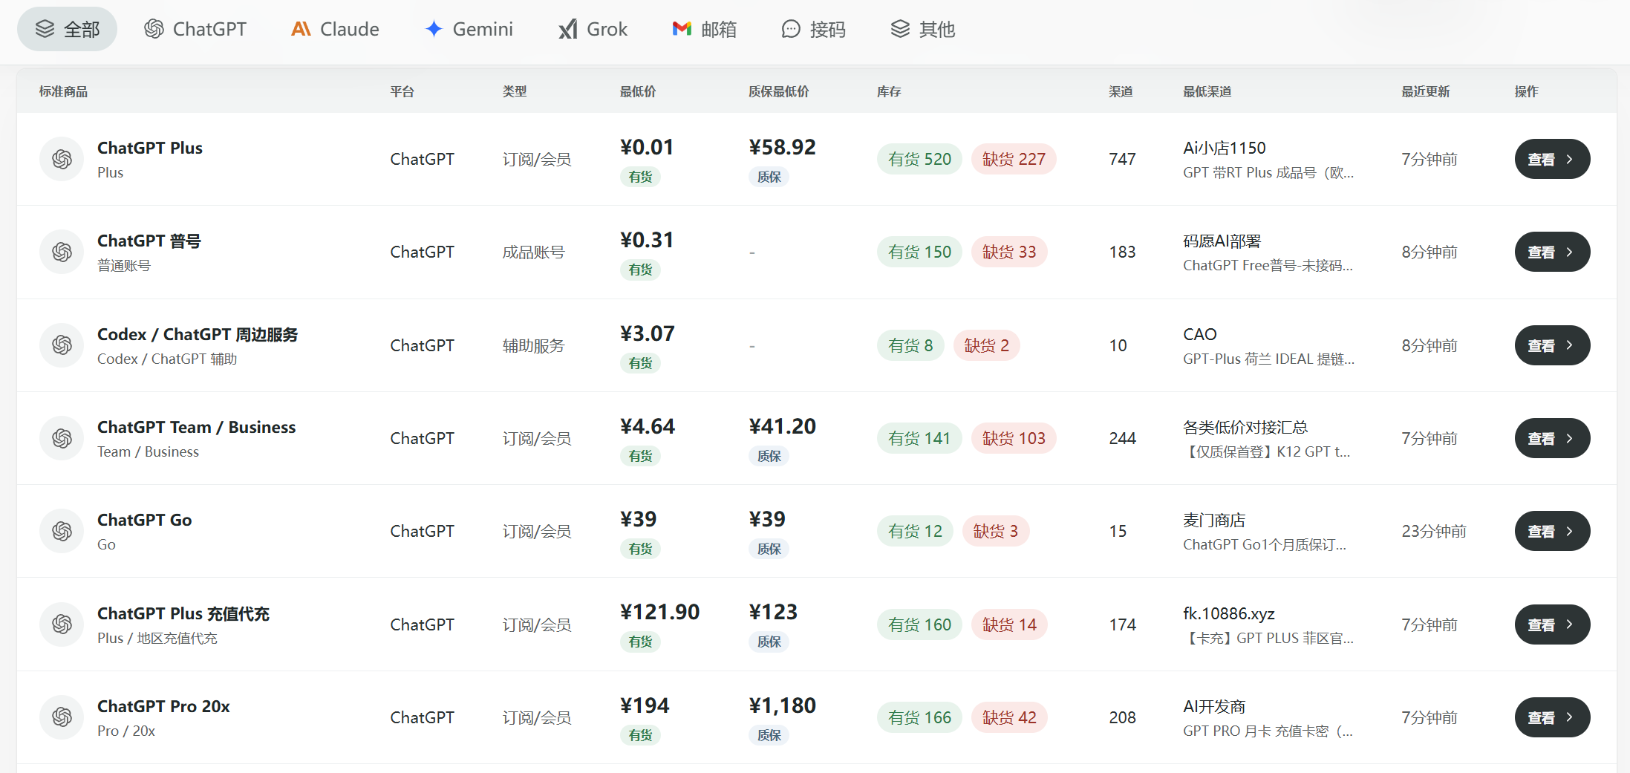Viewport: 1630px width, 773px height.
Task: Click the 缺货 2 out-of-stock badge
Action: coord(986,345)
